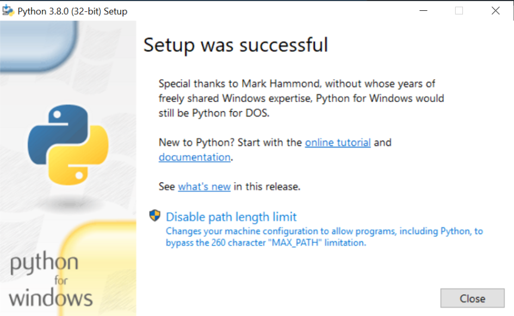
Task: View what's new in this release
Action: point(204,186)
